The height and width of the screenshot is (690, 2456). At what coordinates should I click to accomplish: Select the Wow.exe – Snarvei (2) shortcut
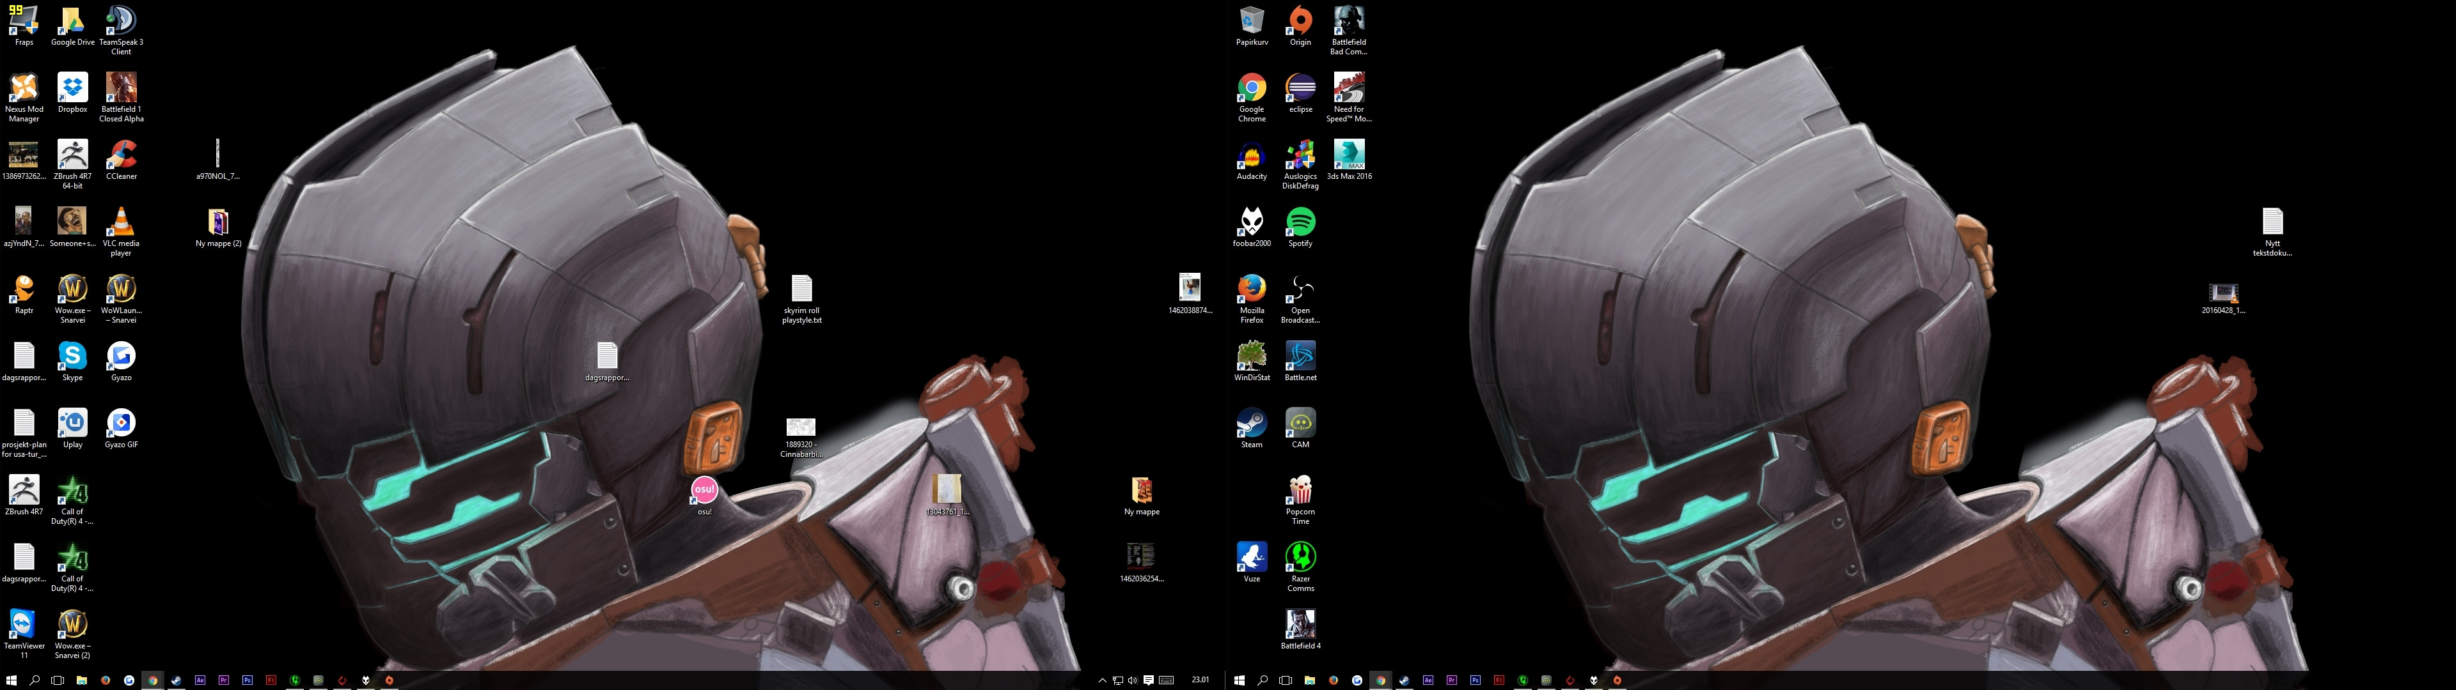click(72, 634)
